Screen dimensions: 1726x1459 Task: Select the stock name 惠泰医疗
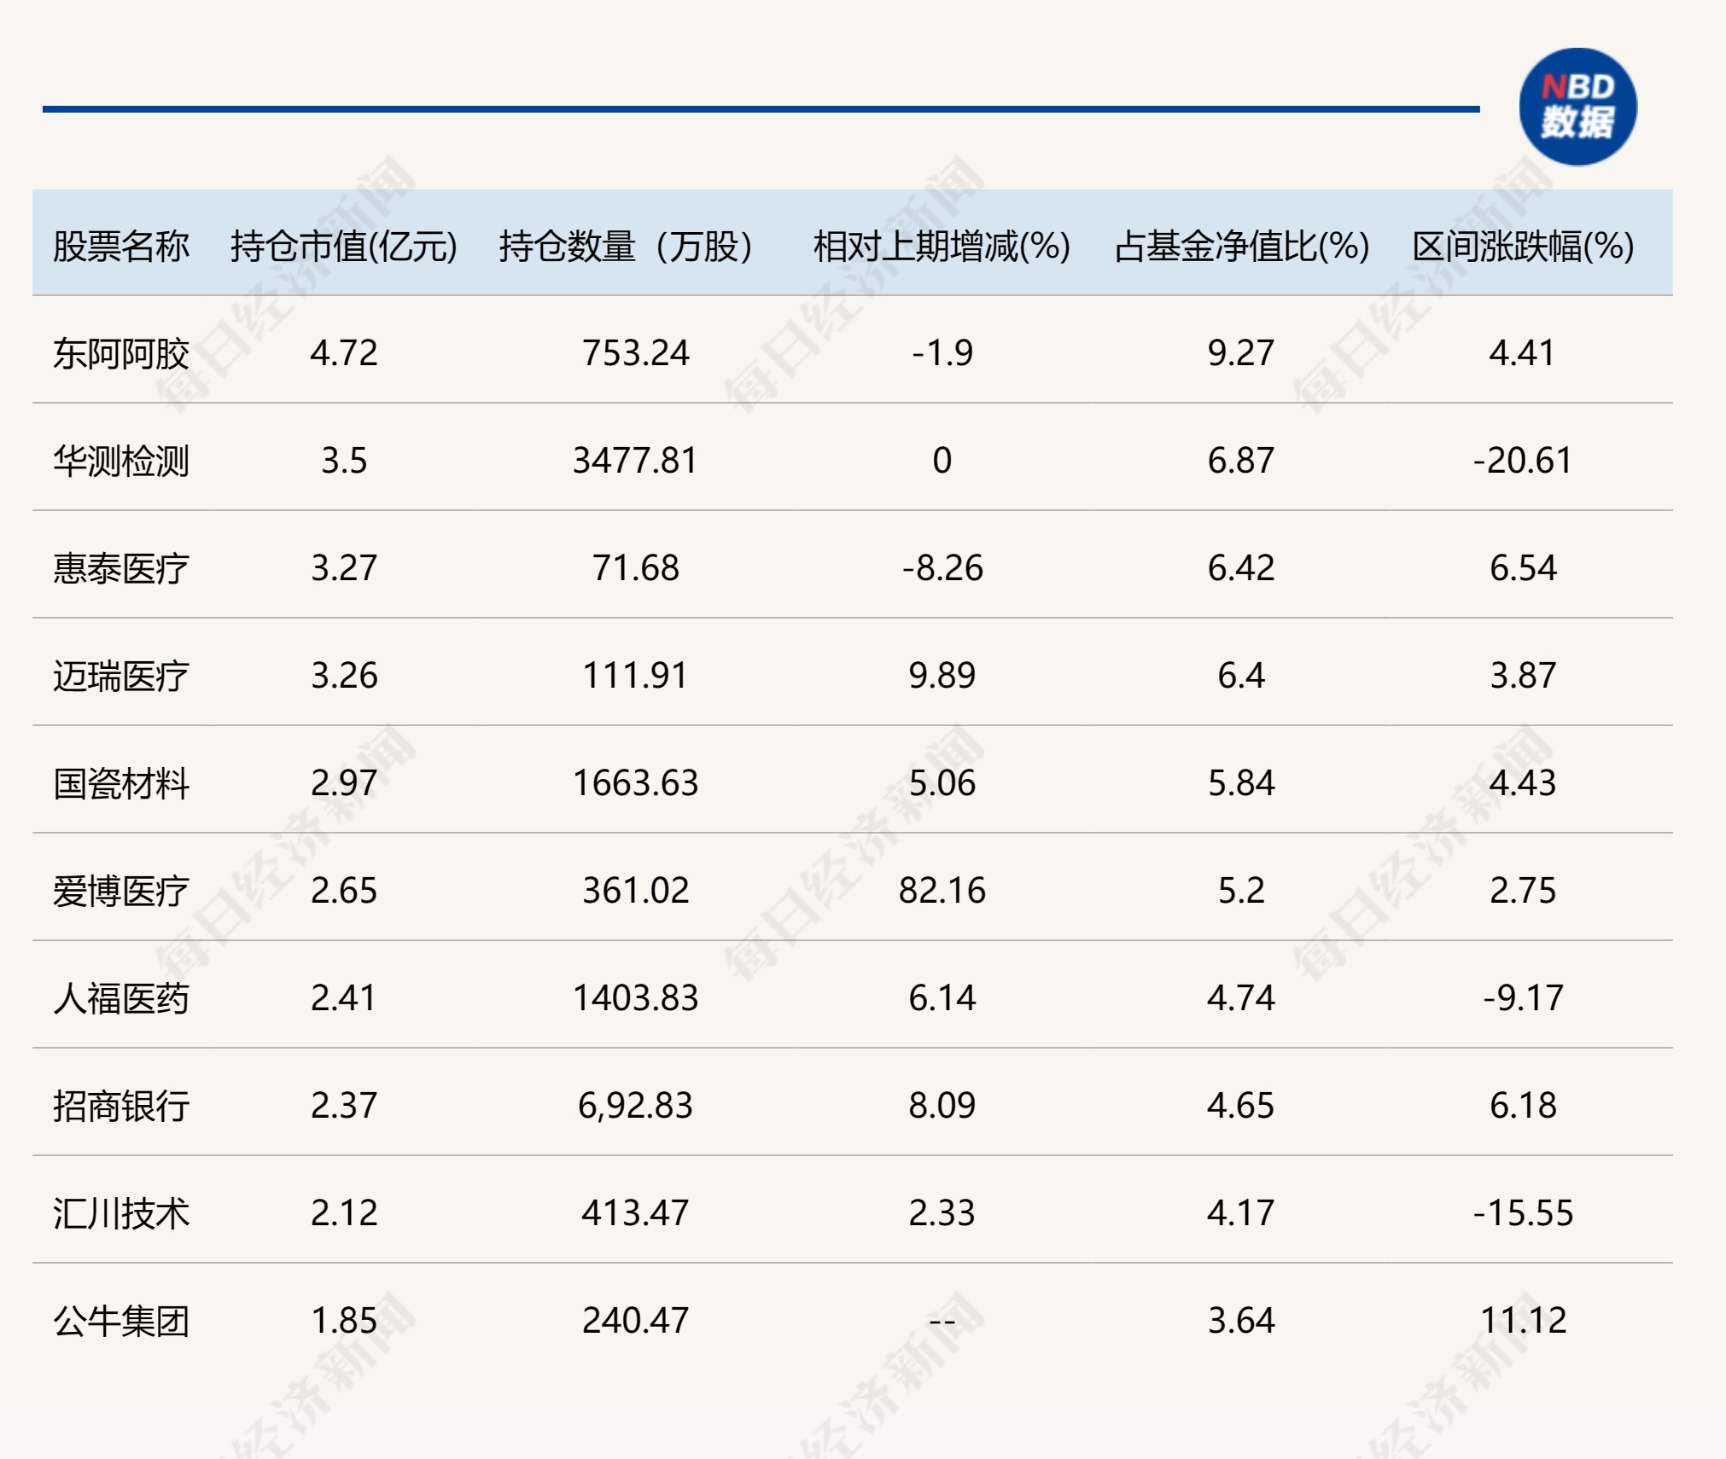(x=121, y=568)
